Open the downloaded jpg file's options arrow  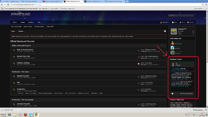pos(22,110)
